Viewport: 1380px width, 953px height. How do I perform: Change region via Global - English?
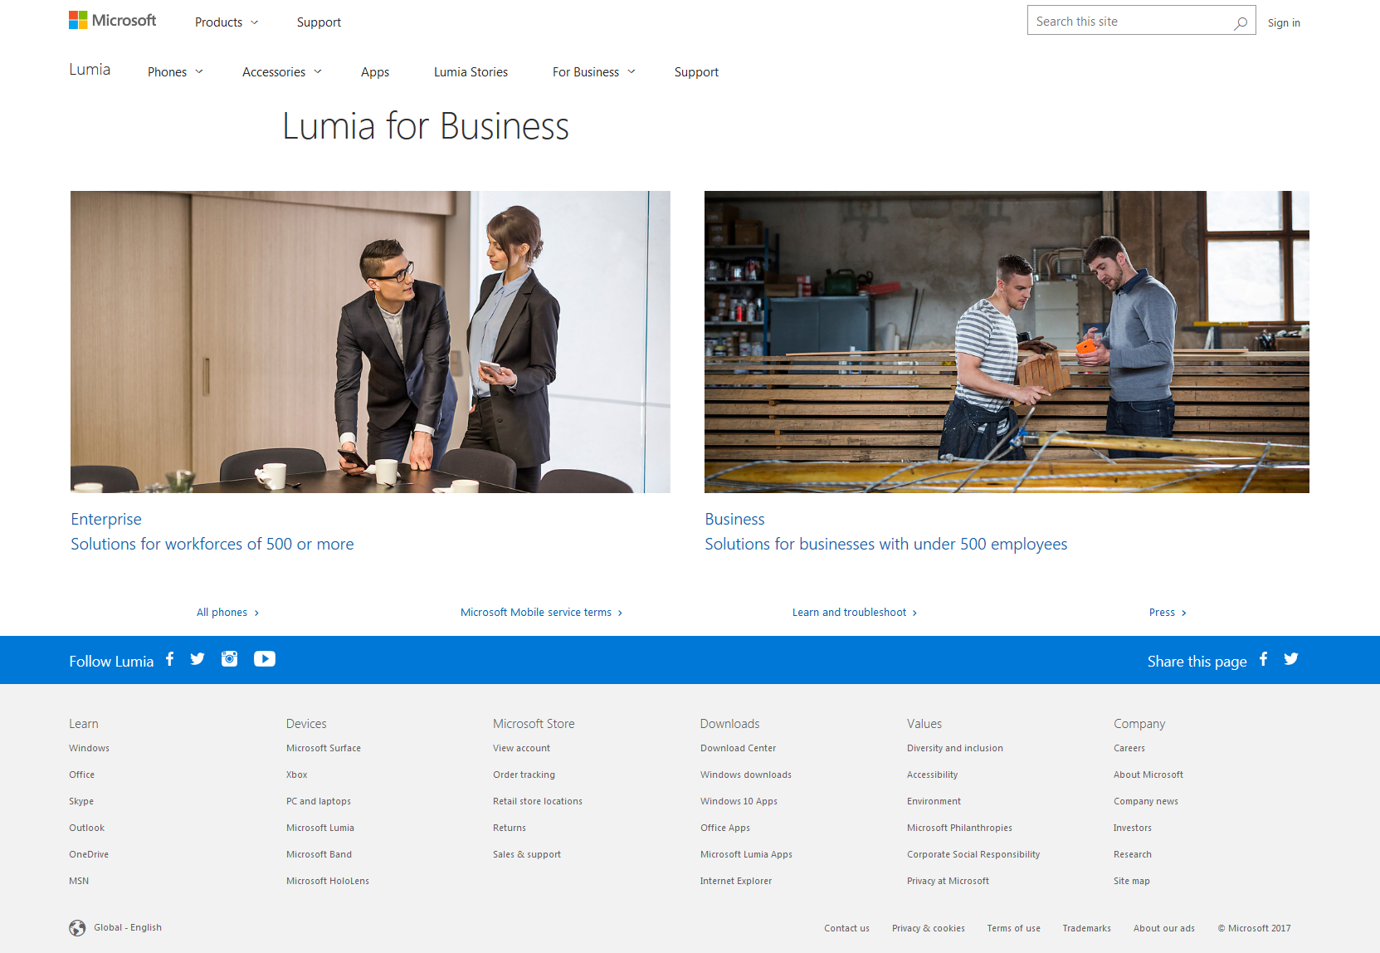pos(128,927)
